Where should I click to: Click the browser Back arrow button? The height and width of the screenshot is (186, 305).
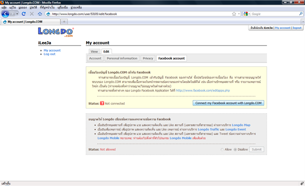coord(5,14)
